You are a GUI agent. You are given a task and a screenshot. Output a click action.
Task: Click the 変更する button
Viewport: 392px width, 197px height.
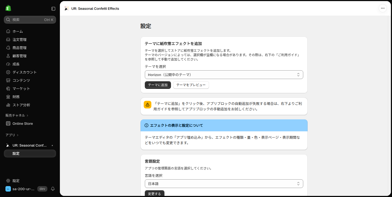tap(155, 194)
